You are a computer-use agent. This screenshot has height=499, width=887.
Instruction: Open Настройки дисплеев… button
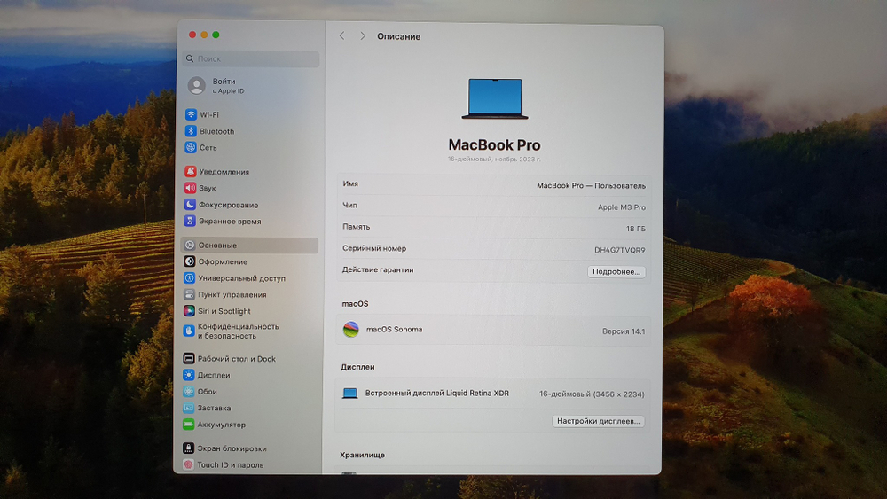(598, 421)
